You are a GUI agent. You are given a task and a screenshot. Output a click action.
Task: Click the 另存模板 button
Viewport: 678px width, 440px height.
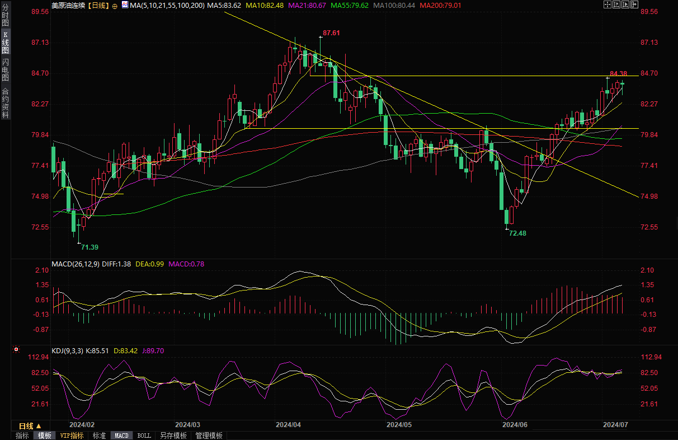click(x=173, y=436)
